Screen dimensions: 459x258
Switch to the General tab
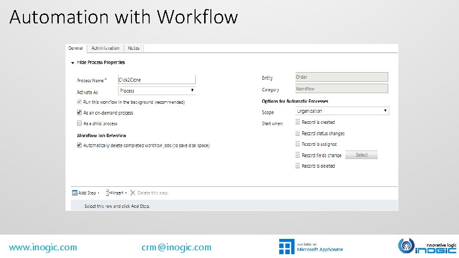(x=76, y=48)
